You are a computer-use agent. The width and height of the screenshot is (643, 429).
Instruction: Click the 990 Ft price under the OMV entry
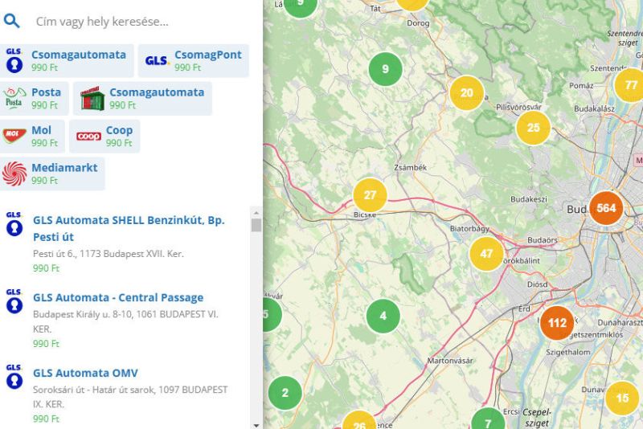[x=47, y=419]
